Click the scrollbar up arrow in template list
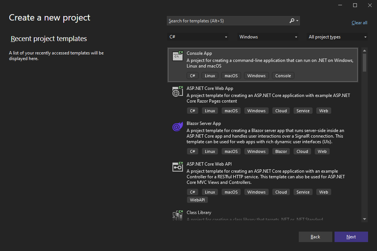The height and width of the screenshot is (251, 377). [364, 51]
